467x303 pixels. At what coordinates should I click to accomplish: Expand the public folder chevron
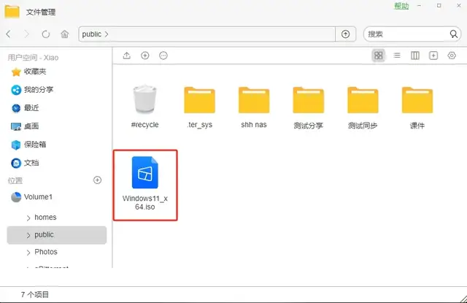(x=28, y=235)
